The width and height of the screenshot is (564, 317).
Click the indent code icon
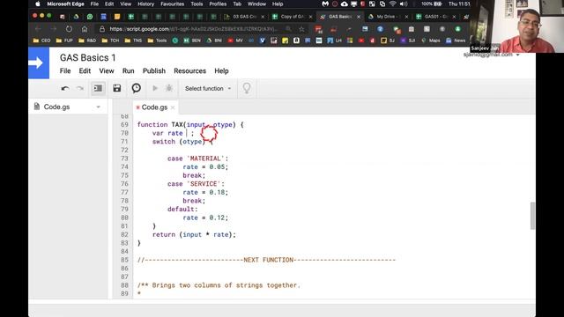(x=98, y=88)
